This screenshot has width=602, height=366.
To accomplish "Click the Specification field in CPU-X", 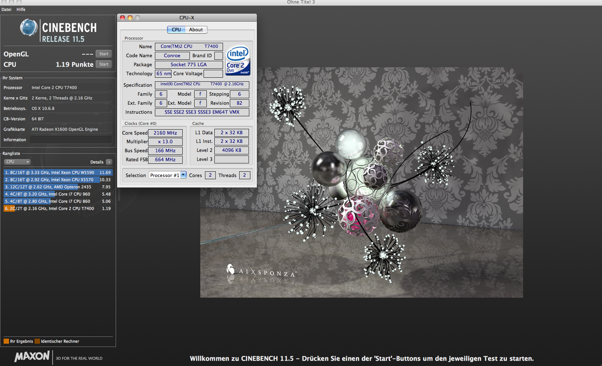I will pyautogui.click(x=202, y=85).
